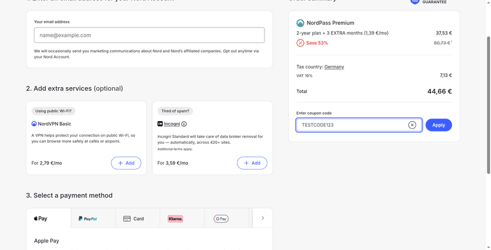Click the red Save 53% discount icon

coord(300,43)
